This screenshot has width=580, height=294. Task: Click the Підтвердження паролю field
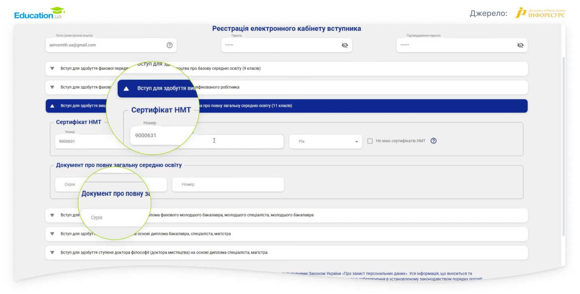pyautogui.click(x=462, y=45)
